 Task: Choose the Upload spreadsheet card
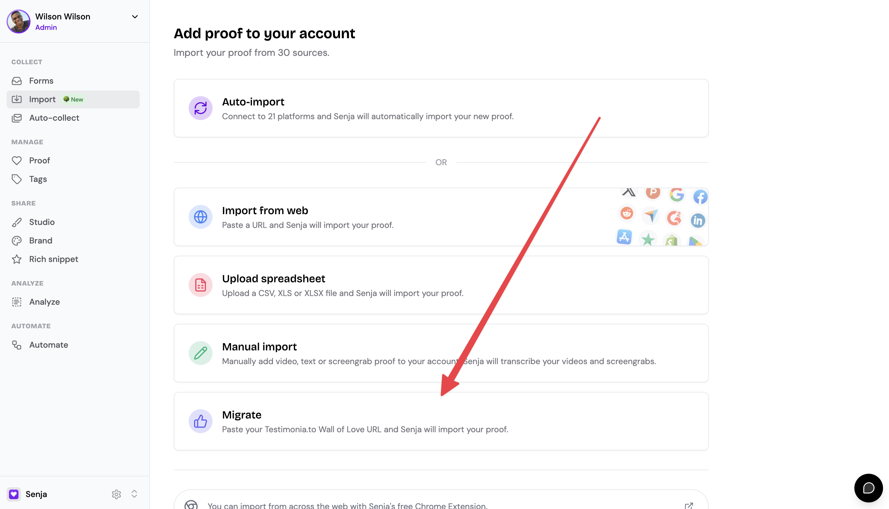point(441,285)
